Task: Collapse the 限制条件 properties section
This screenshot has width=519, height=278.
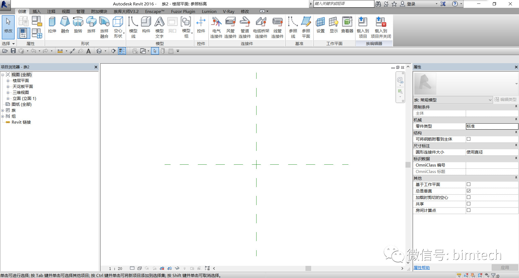Action: tap(516, 107)
